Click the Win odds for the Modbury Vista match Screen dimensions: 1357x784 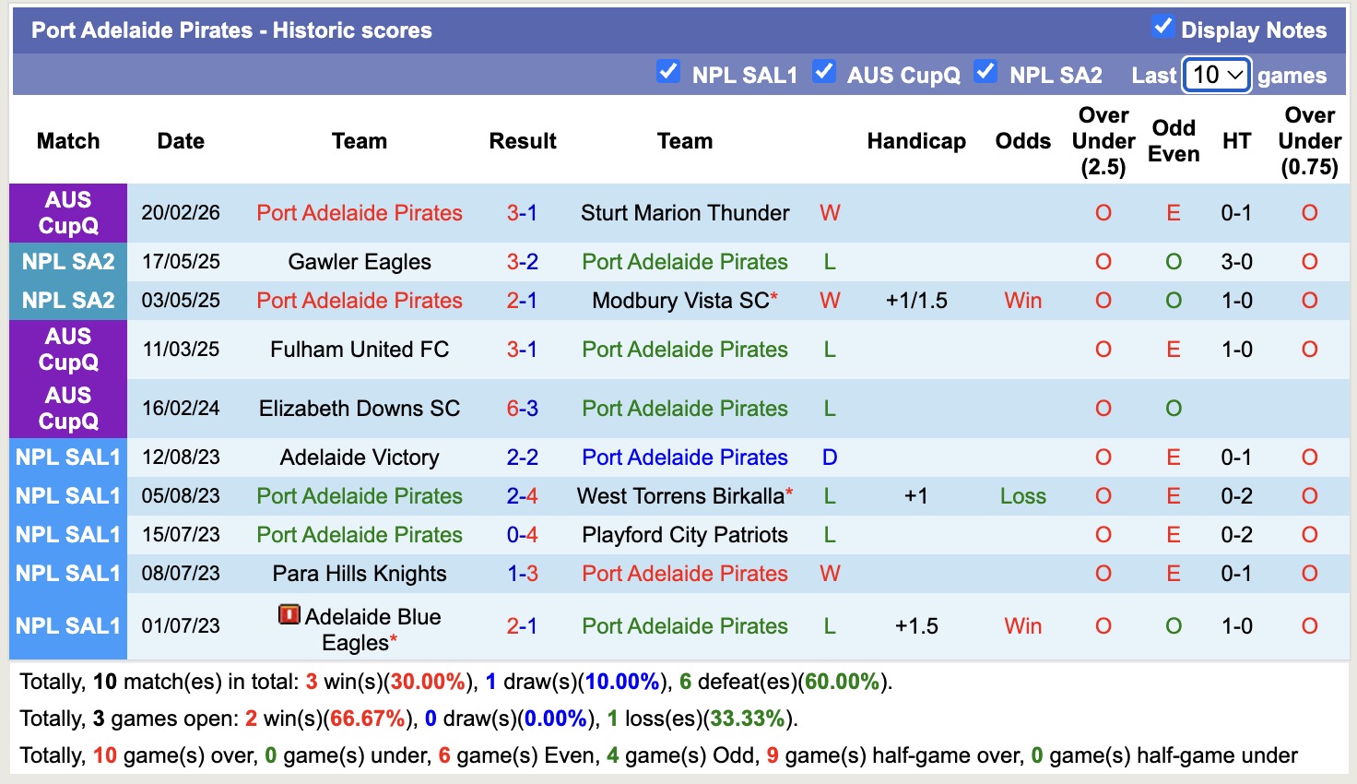(1022, 300)
